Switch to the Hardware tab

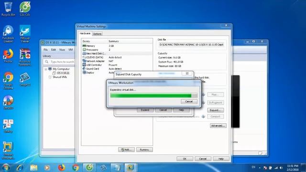[x=85, y=33]
